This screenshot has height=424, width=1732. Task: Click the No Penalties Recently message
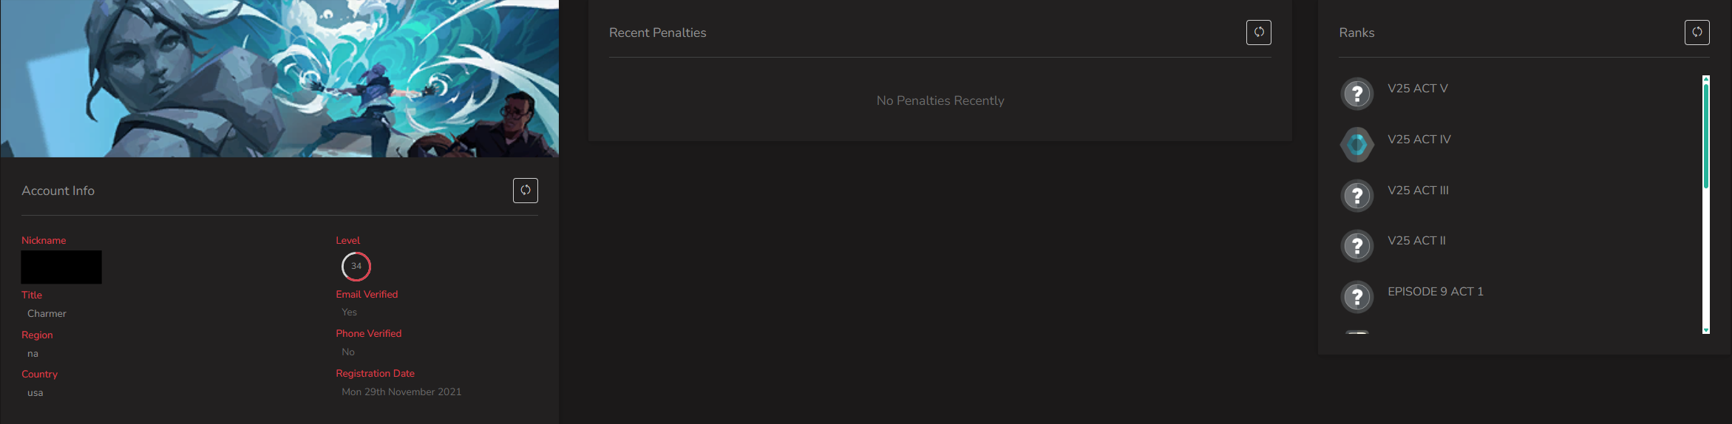pyautogui.click(x=940, y=100)
